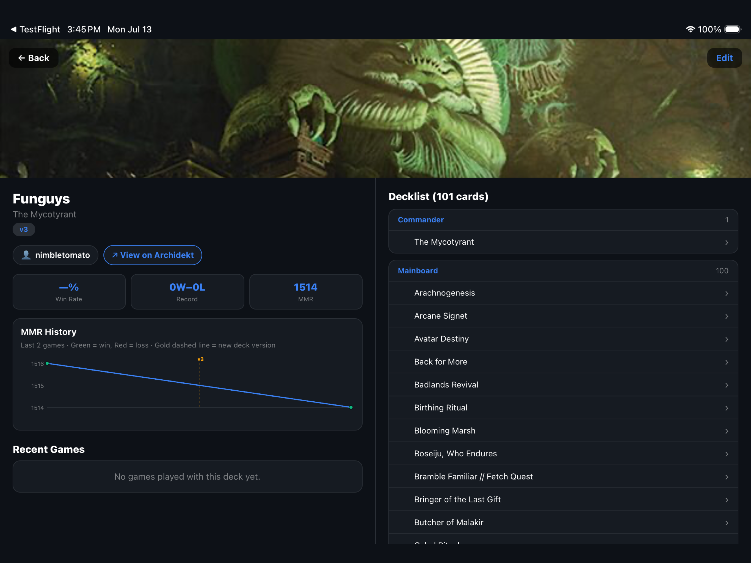Viewport: 751px width, 563px height.
Task: Open chevron for Bringer of the Last Gift
Action: point(727,500)
